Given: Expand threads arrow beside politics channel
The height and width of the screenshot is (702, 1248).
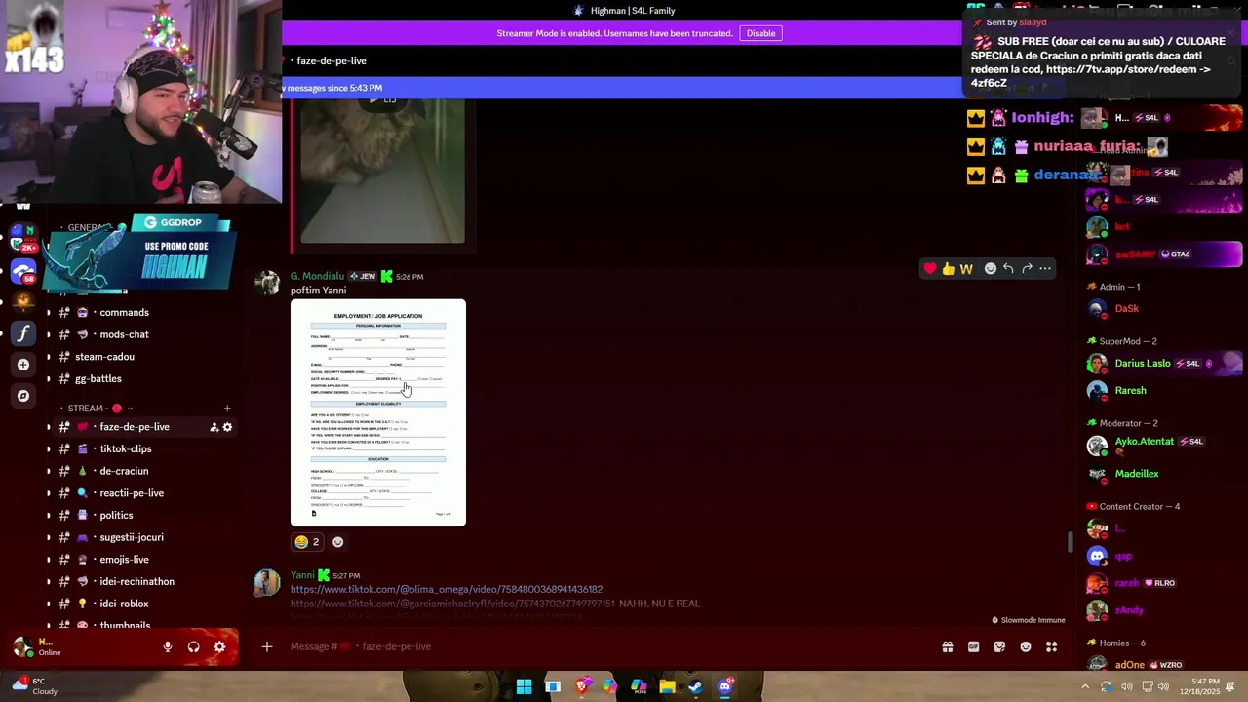Looking at the screenshot, I should click(49, 515).
